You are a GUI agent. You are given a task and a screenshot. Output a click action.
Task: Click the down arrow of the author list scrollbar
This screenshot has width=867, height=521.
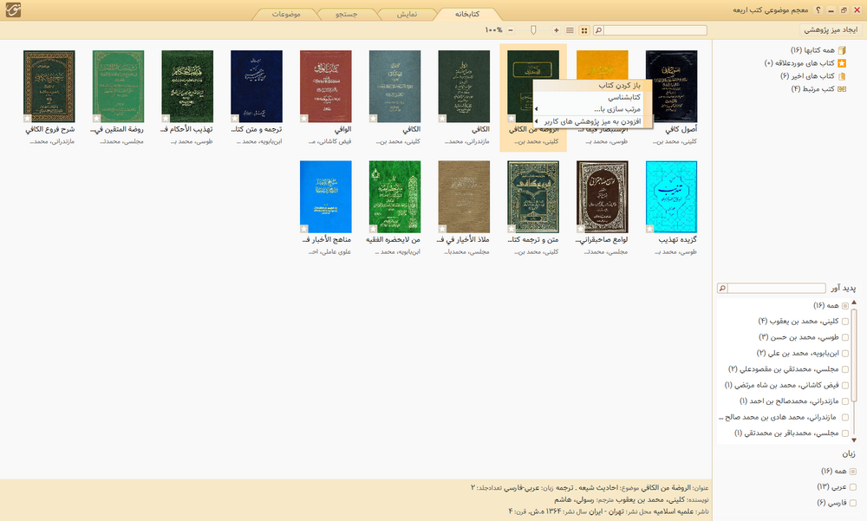click(854, 440)
